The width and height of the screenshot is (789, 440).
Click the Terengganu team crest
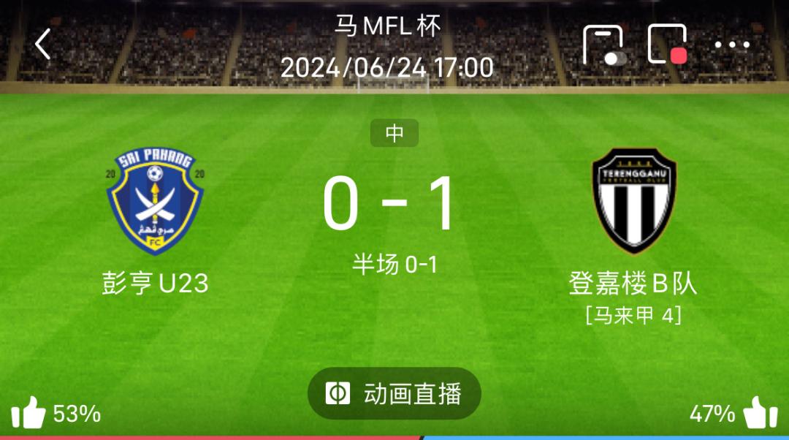pyautogui.click(x=633, y=201)
